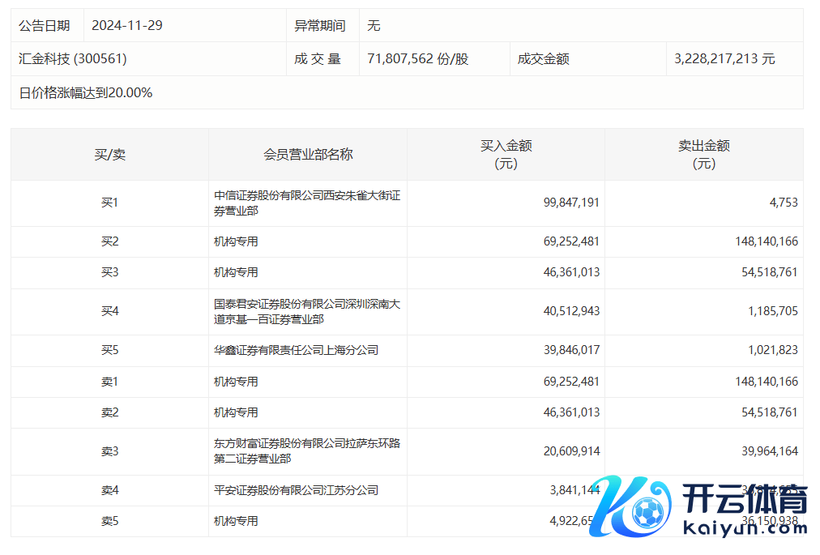
Task: Click the 中信证券 西安朱雀大街 branch name
Action: [x=307, y=203]
